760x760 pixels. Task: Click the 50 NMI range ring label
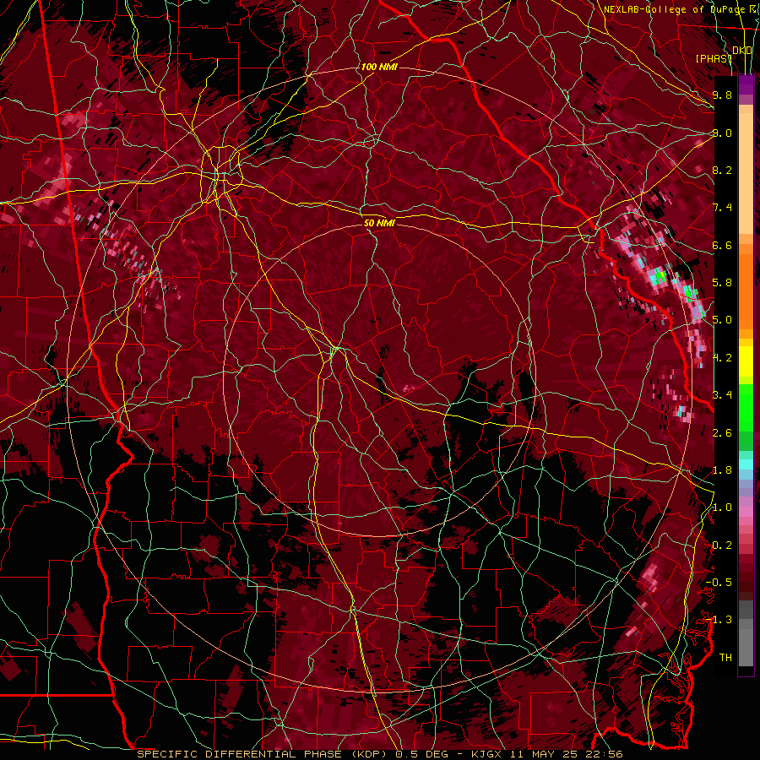click(379, 223)
